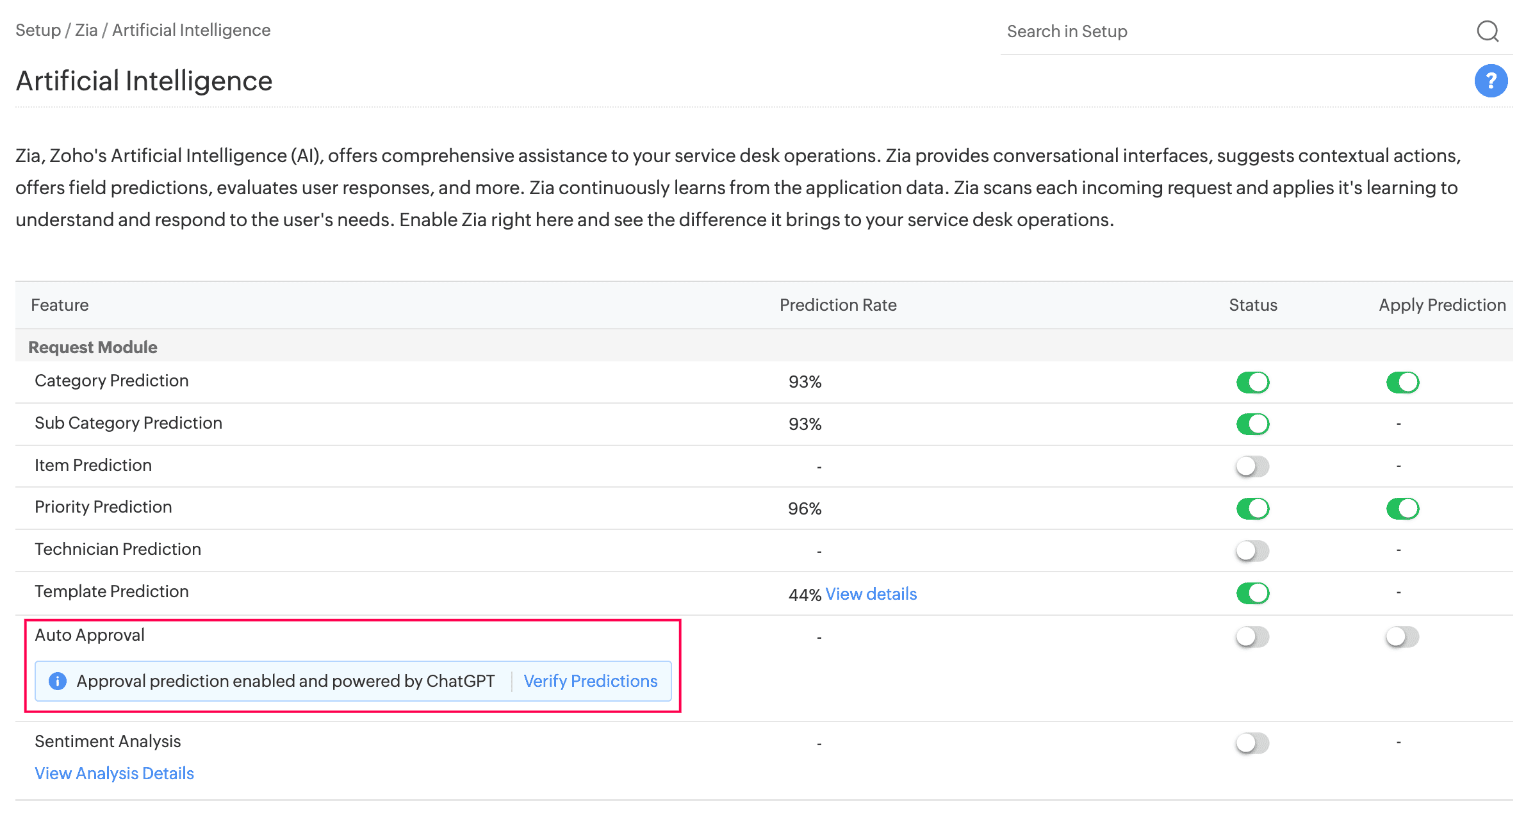
Task: Click into Search in Setup field
Action: 1230,31
